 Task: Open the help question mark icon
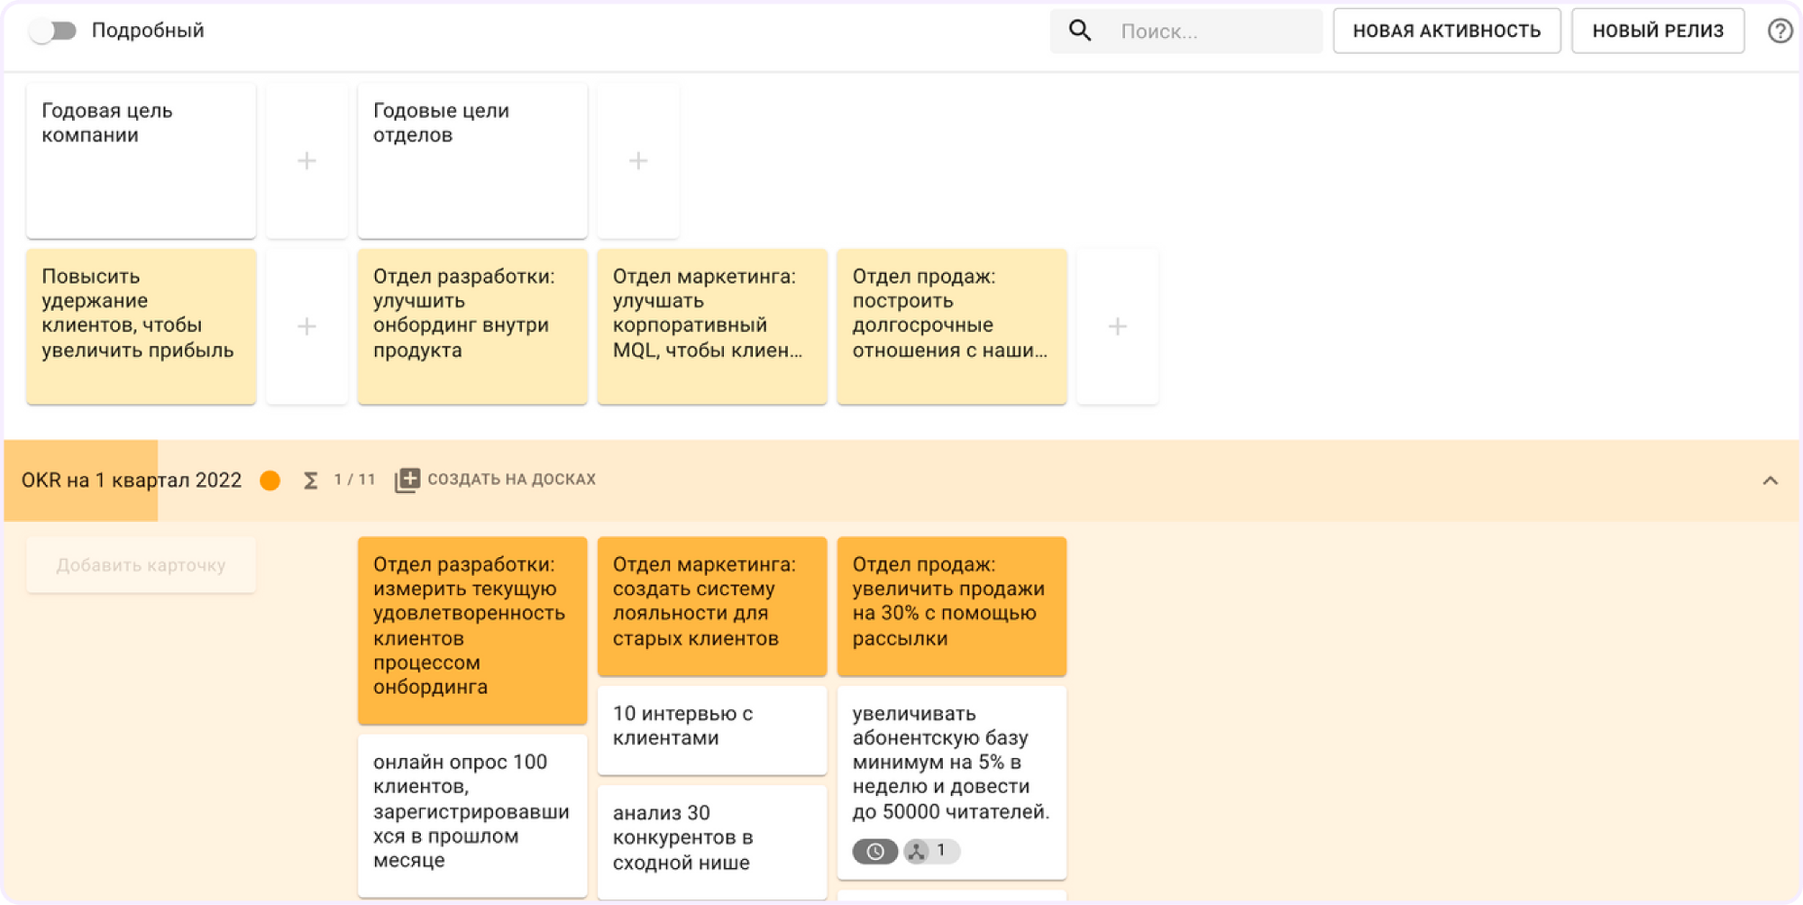(x=1780, y=31)
